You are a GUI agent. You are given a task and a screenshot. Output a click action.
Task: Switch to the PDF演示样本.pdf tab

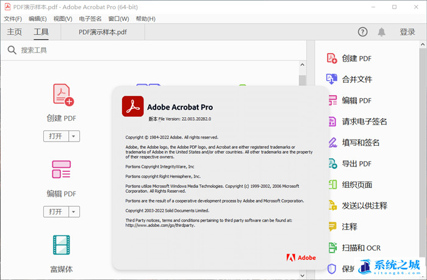tap(103, 32)
